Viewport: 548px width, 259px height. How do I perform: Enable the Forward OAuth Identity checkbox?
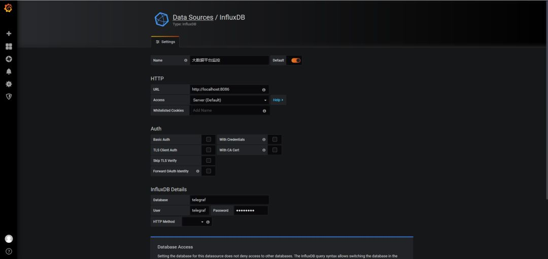click(x=209, y=171)
